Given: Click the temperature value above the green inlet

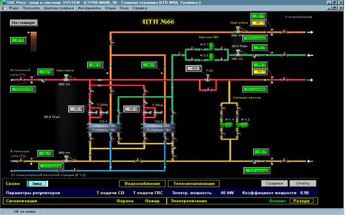Looking at the screenshot, I should coord(260,47).
